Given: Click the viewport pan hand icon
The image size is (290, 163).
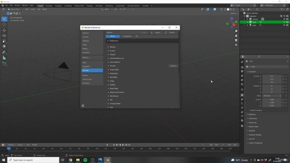Looking at the screenshot, I should coord(236,36).
